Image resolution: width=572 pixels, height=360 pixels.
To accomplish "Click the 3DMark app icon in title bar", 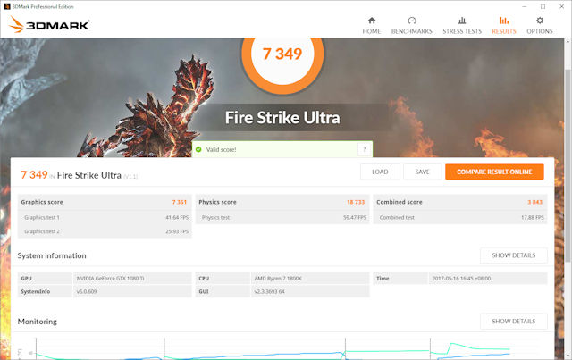I will pos(6,6).
